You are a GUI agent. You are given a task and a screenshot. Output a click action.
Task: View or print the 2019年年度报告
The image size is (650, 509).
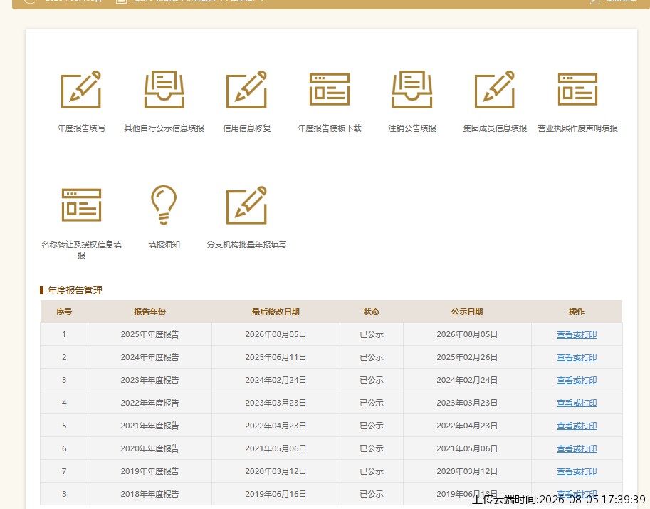(x=577, y=471)
